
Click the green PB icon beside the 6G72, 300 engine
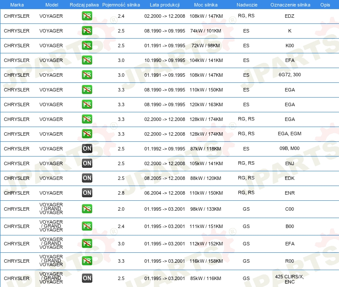(87, 75)
